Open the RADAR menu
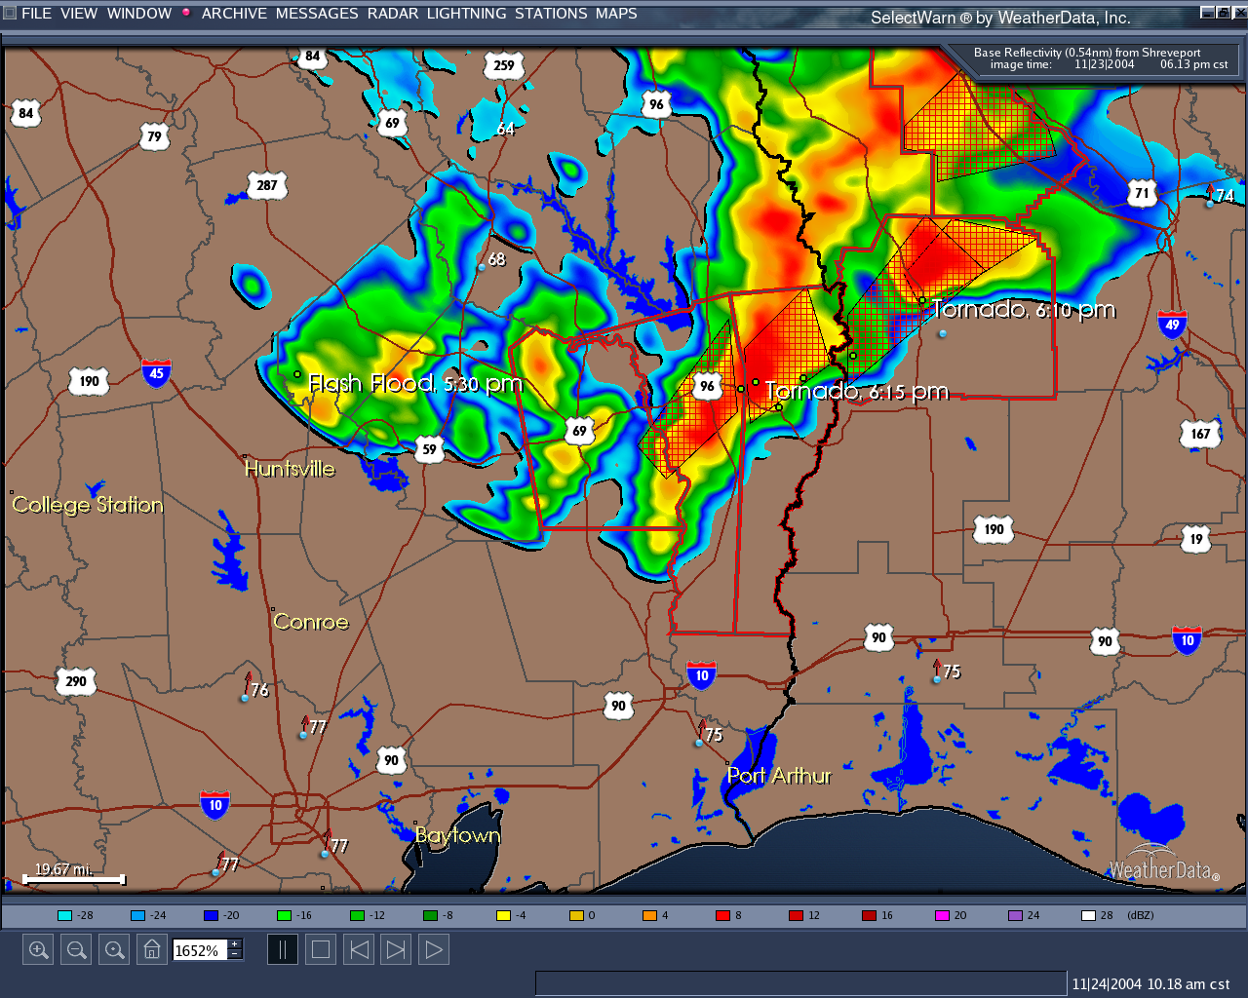Viewport: 1248px width, 998px height. 394,14
